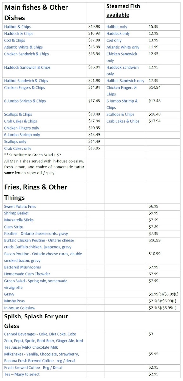
Task: Click the Steamed Fish available heading
Action: (x=123, y=10)
